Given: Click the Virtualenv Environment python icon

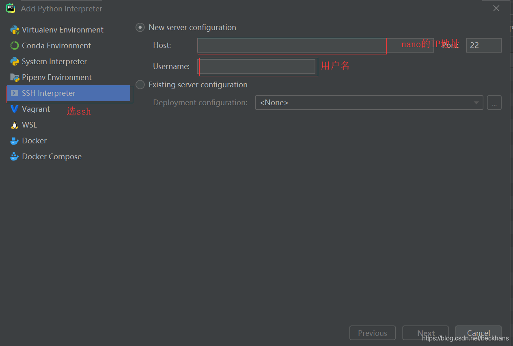Looking at the screenshot, I should pos(15,30).
